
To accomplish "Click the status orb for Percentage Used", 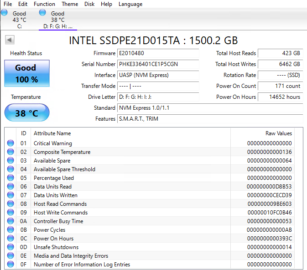I will point(10,178).
